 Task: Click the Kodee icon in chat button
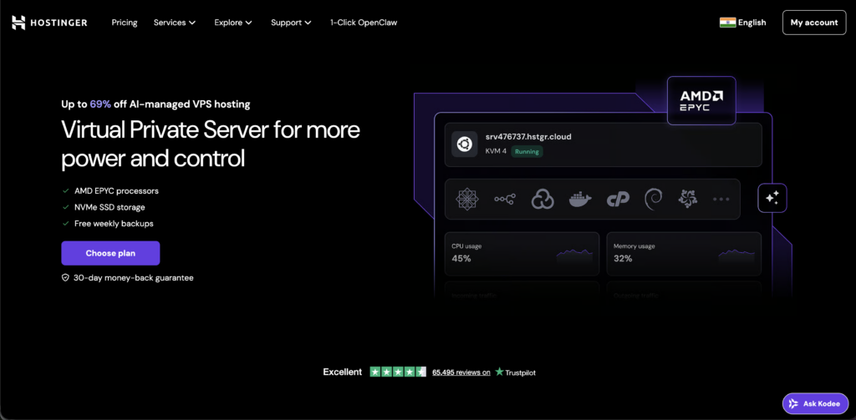pos(793,403)
